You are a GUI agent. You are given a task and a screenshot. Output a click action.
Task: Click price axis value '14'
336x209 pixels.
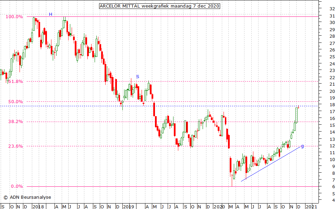click(x=332, y=132)
